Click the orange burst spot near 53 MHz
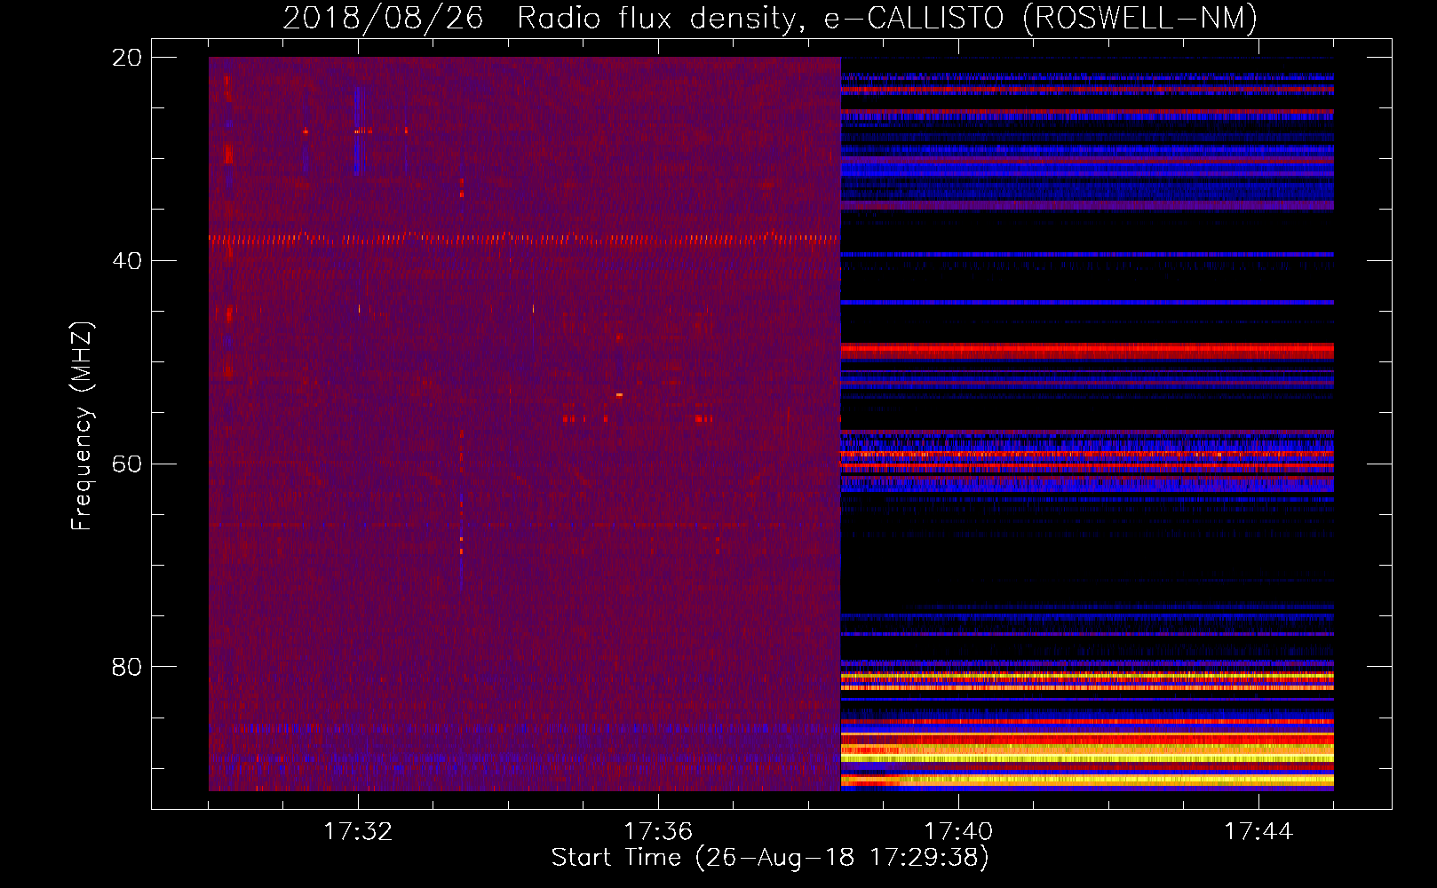Screen dimensions: 1437x888 [619, 395]
